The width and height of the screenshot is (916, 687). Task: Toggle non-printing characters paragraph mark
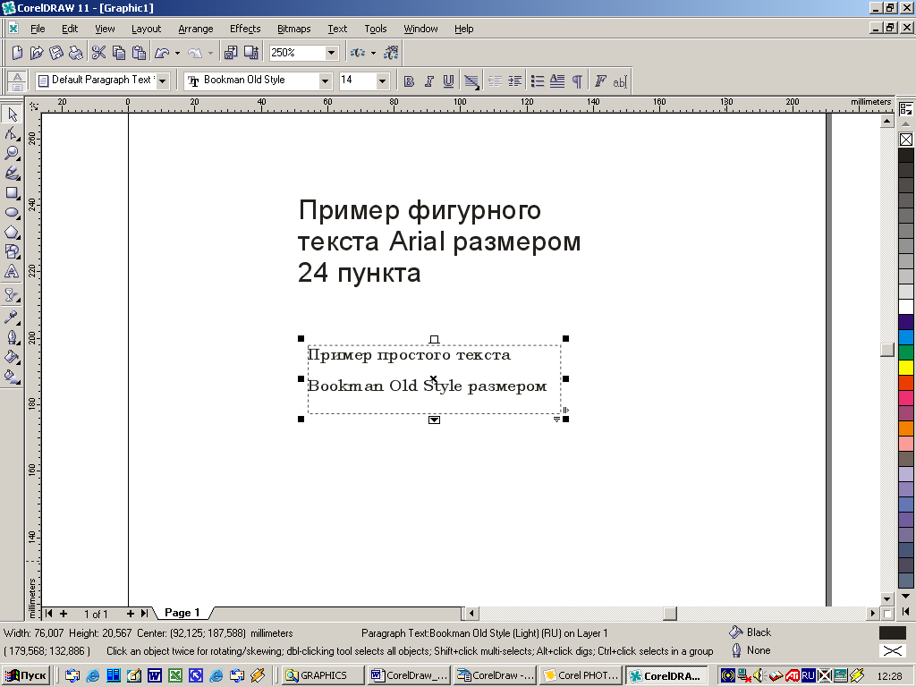[577, 81]
